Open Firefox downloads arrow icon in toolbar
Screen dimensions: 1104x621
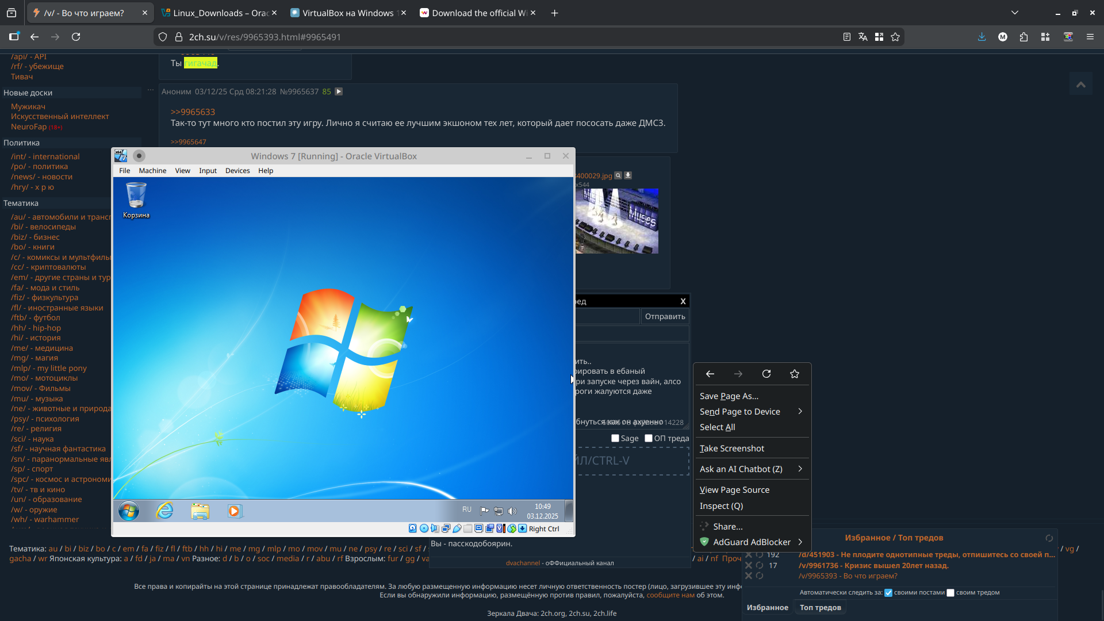click(982, 37)
